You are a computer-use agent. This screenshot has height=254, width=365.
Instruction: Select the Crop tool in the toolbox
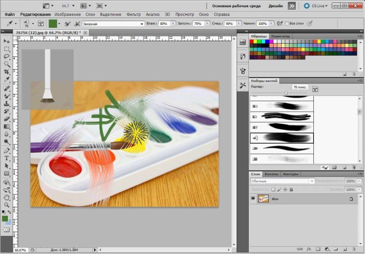coord(6,71)
